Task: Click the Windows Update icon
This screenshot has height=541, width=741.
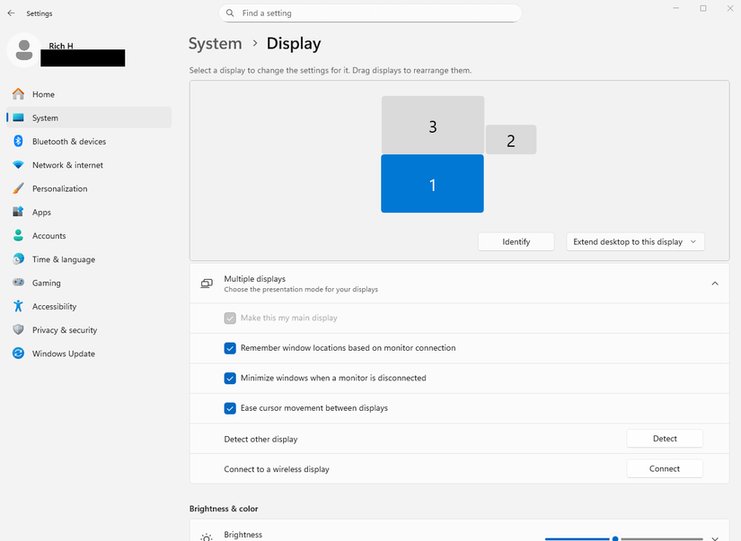Action: tap(18, 353)
